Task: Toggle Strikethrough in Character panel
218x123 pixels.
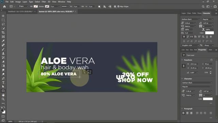Action: 211,37
